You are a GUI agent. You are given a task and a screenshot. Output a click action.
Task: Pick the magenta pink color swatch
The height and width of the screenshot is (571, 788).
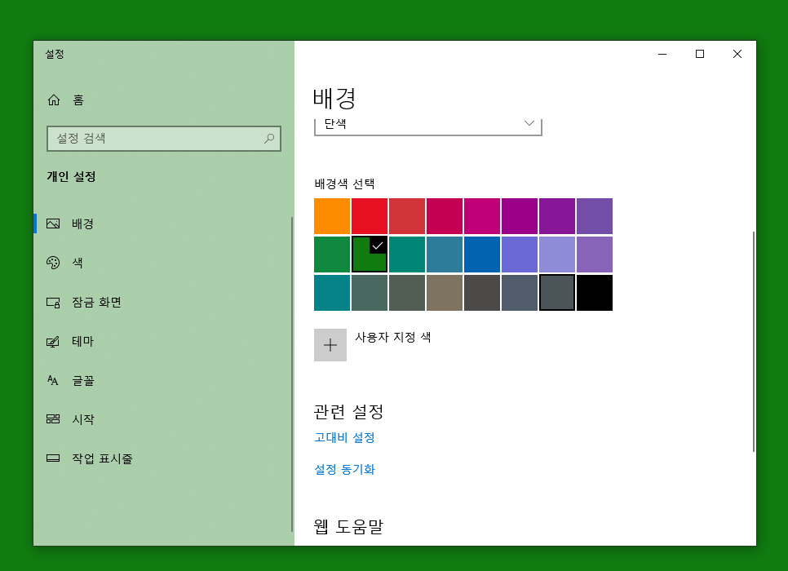point(482,216)
